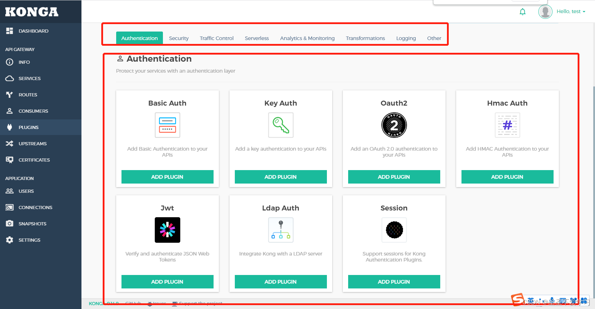Open the Analytics & Monitoring tab
This screenshot has height=309, width=595.
pyautogui.click(x=307, y=38)
